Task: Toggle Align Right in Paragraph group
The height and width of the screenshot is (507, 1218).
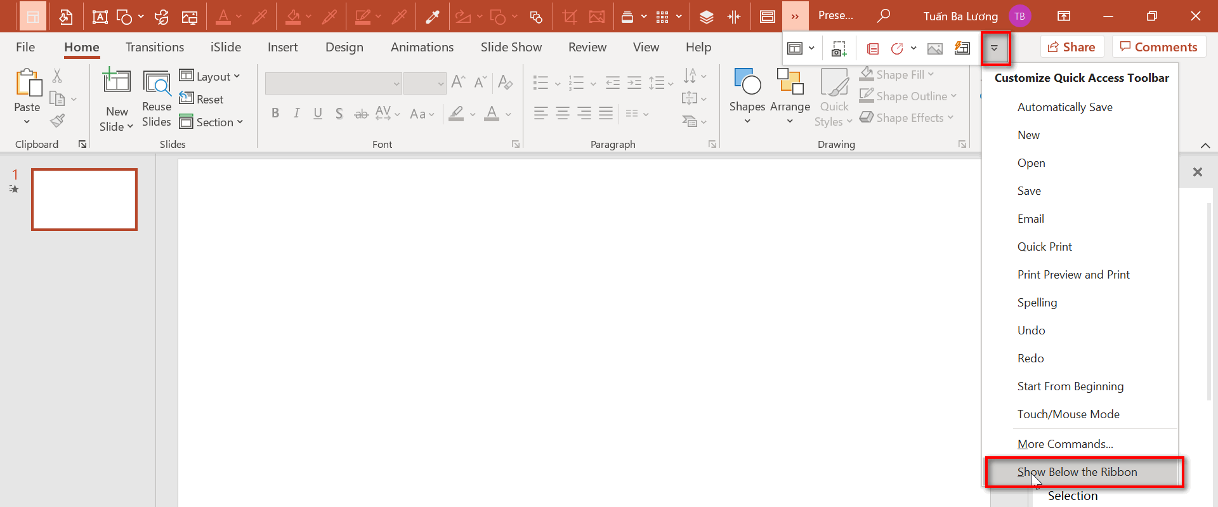Action: [x=584, y=114]
